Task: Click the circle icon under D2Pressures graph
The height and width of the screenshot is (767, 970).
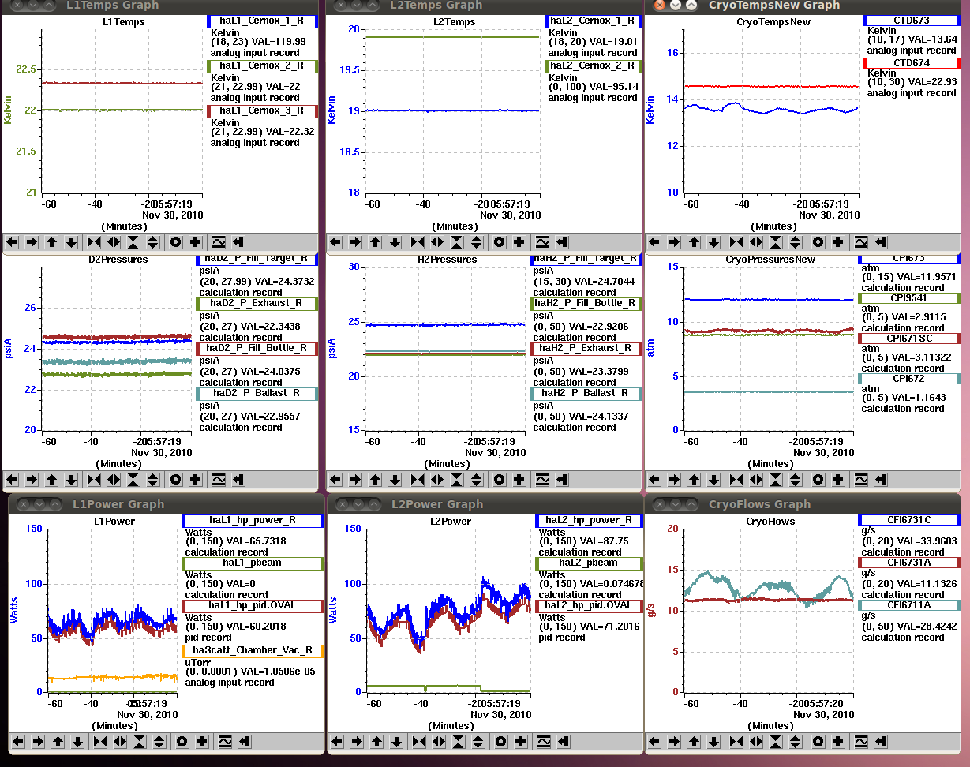Action: (176, 479)
